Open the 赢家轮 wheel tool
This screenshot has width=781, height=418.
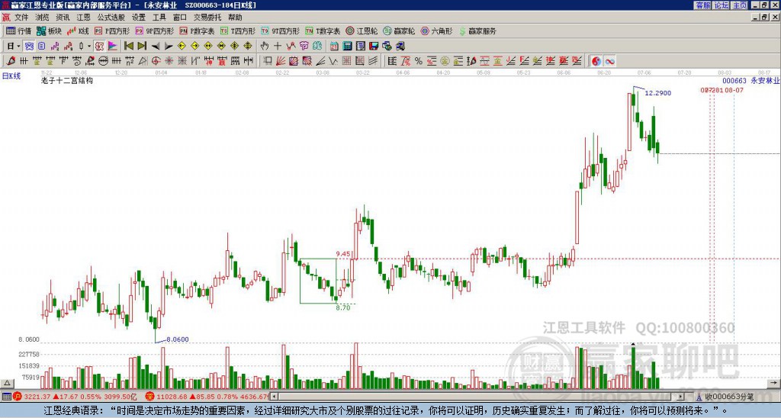399,31
